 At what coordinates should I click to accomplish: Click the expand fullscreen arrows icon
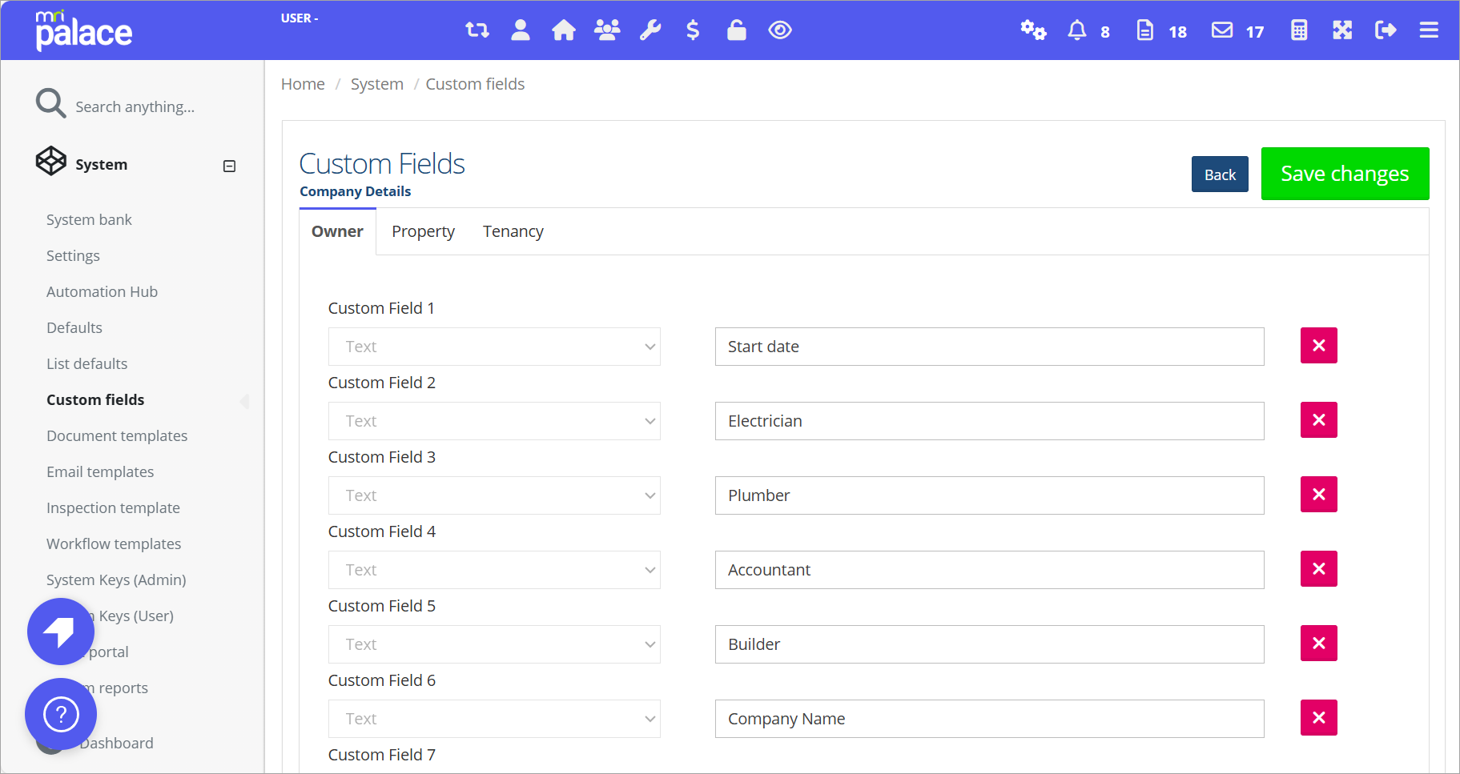pyautogui.click(x=1342, y=30)
